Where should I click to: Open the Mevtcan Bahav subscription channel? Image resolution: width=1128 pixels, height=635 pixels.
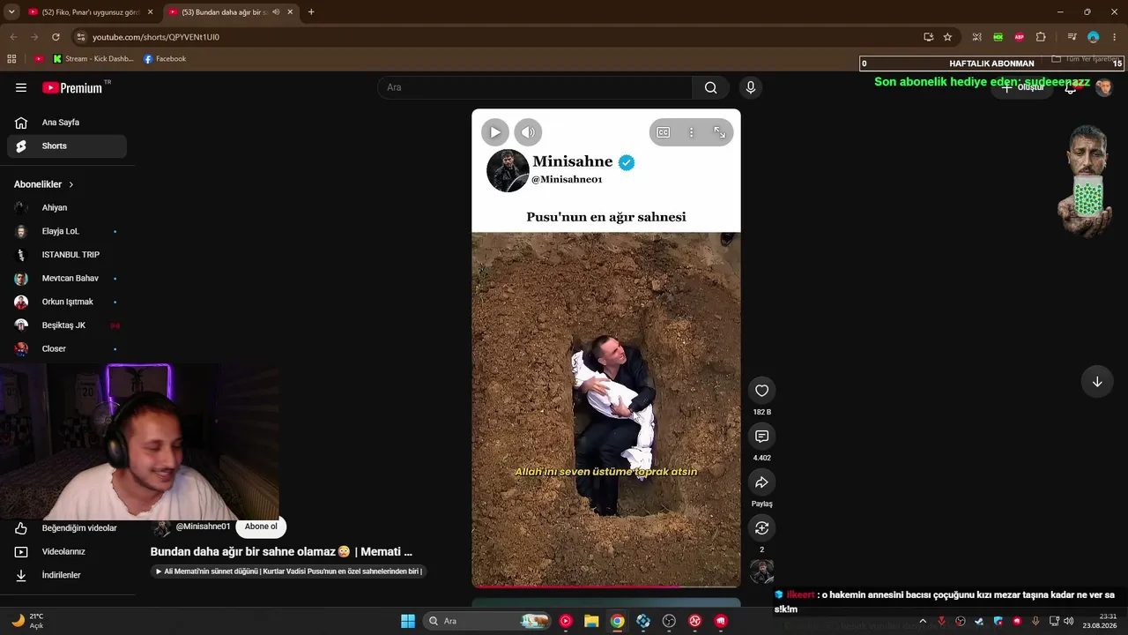tap(67, 279)
